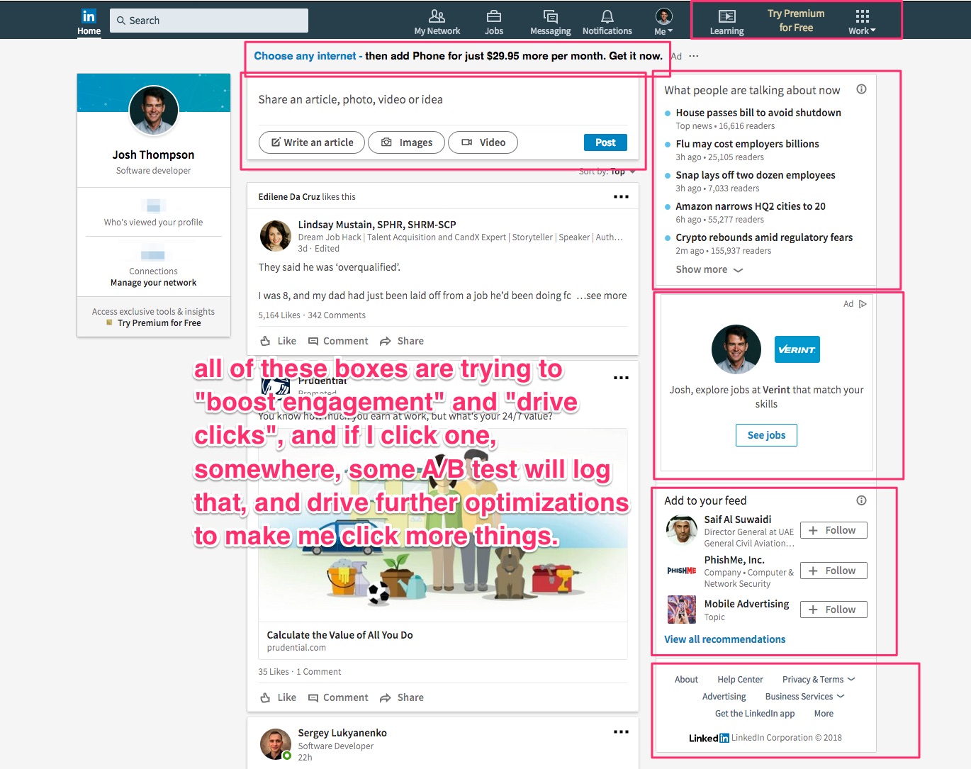Open the options menu on Lindsay Mustain's post
Image resolution: width=971 pixels, height=769 pixels.
tap(621, 196)
